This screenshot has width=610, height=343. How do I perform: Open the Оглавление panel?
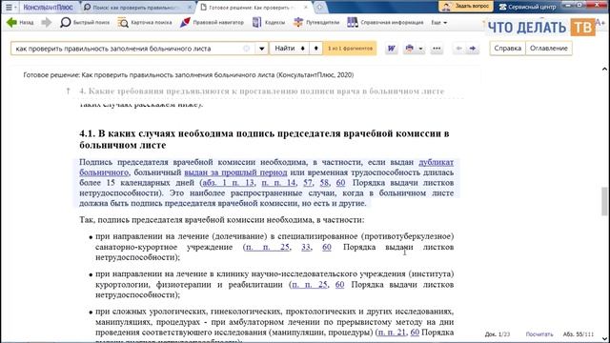pos(549,49)
